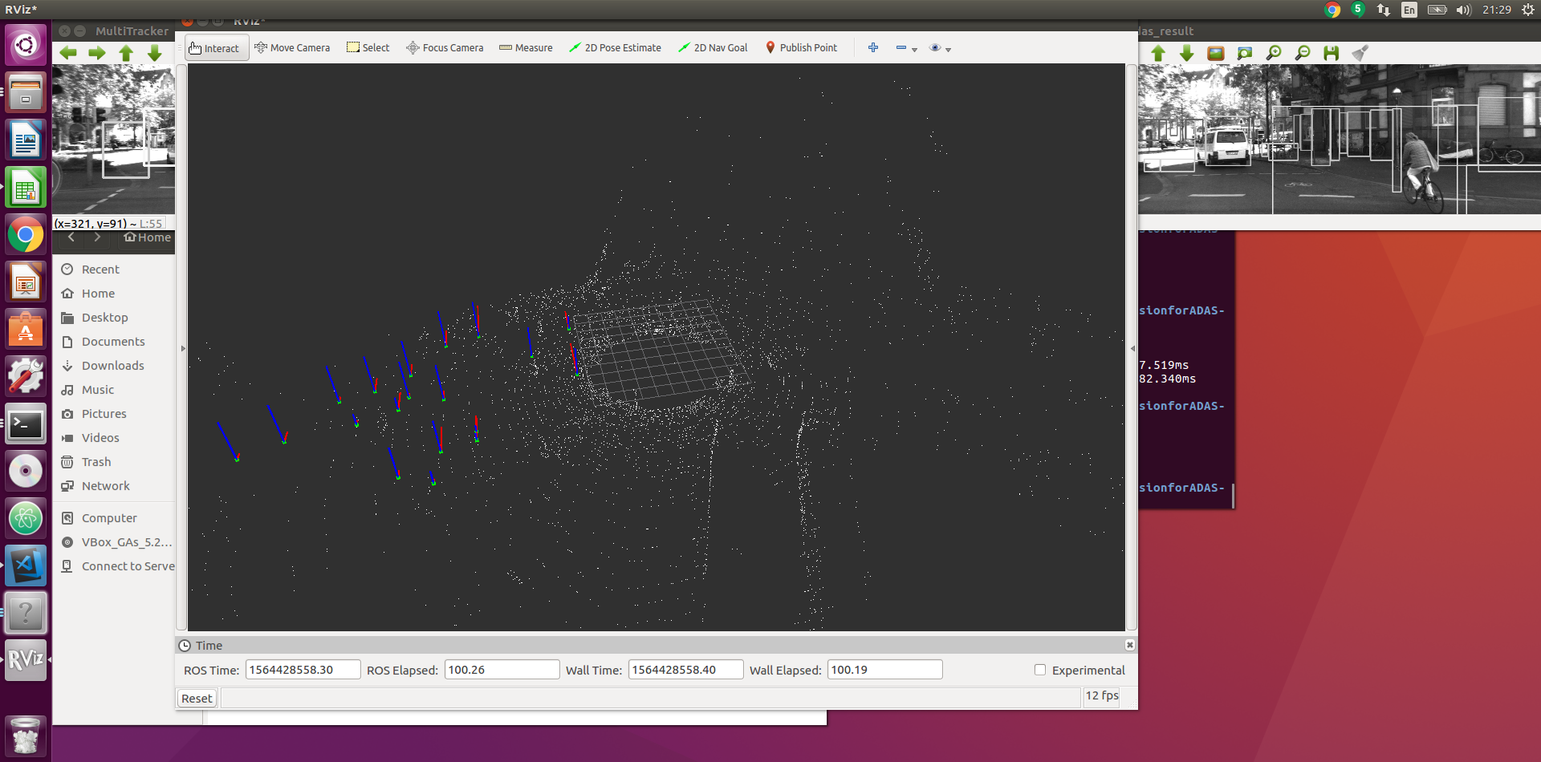Collapse the left panel with the side arrow
The width and height of the screenshot is (1541, 762).
[x=182, y=348]
